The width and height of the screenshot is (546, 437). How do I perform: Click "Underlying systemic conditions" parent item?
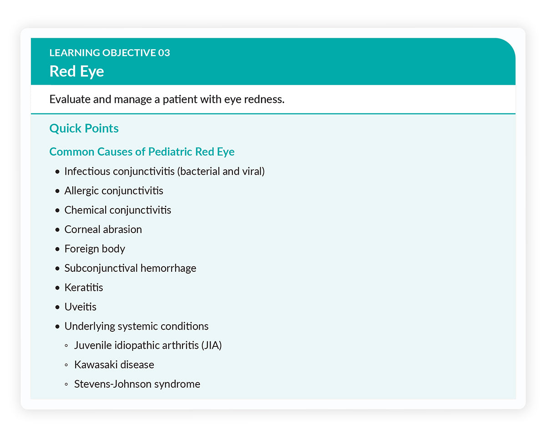(x=136, y=326)
